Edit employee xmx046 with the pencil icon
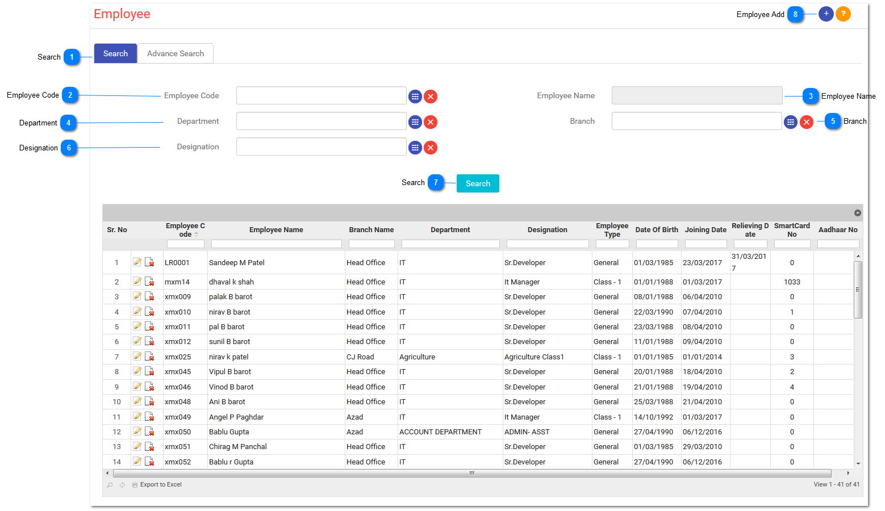 coord(137,386)
